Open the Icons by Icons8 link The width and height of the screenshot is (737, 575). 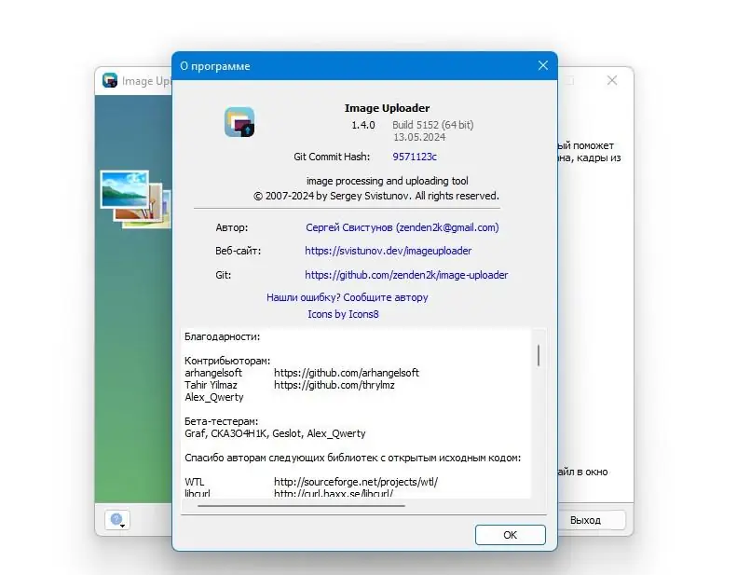tap(343, 314)
